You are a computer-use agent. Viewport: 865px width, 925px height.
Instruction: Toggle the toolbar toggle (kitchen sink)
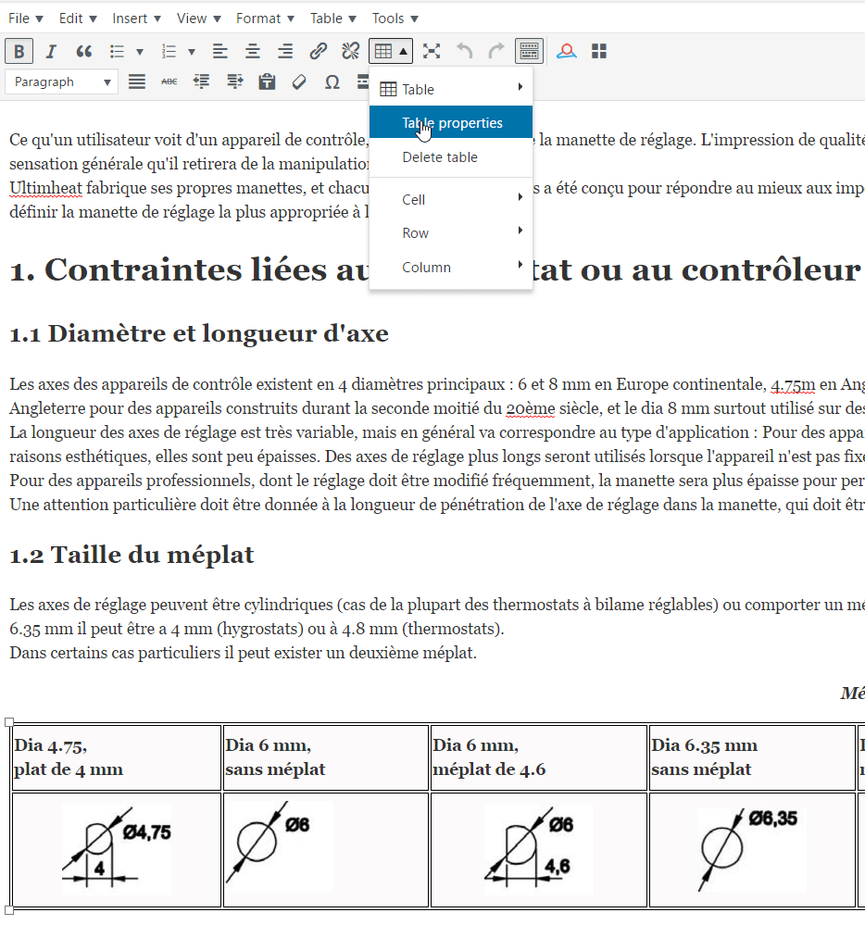[x=529, y=51]
